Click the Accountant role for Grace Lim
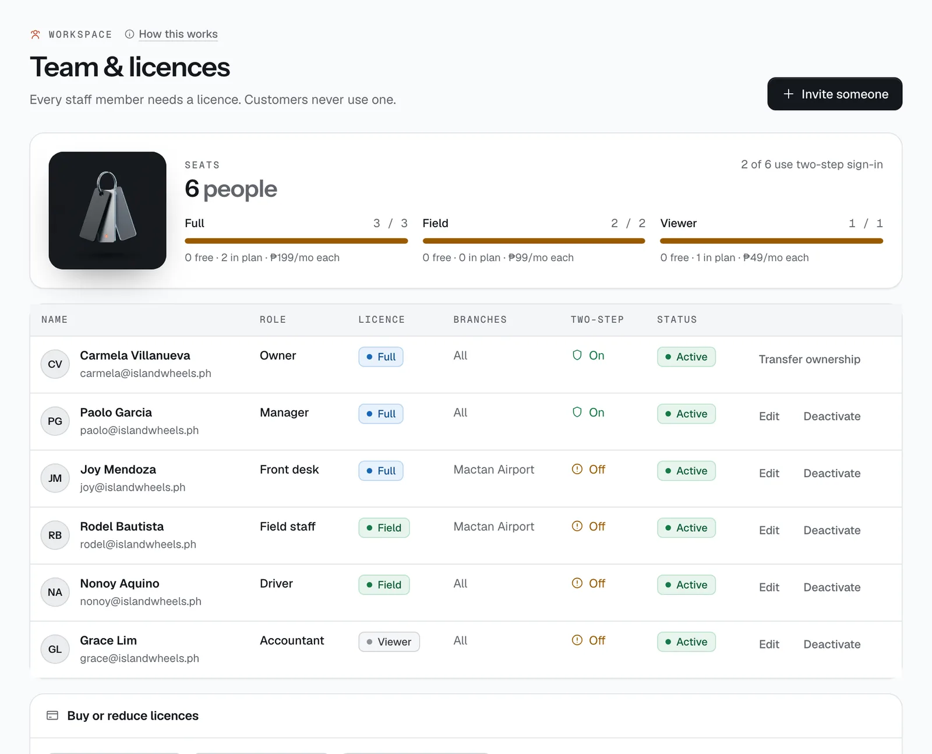Screen dimensions: 932x754 click(292, 640)
